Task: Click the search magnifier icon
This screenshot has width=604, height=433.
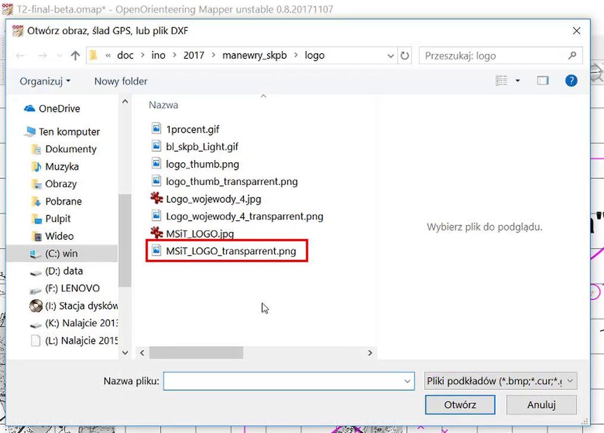Action: tap(572, 56)
